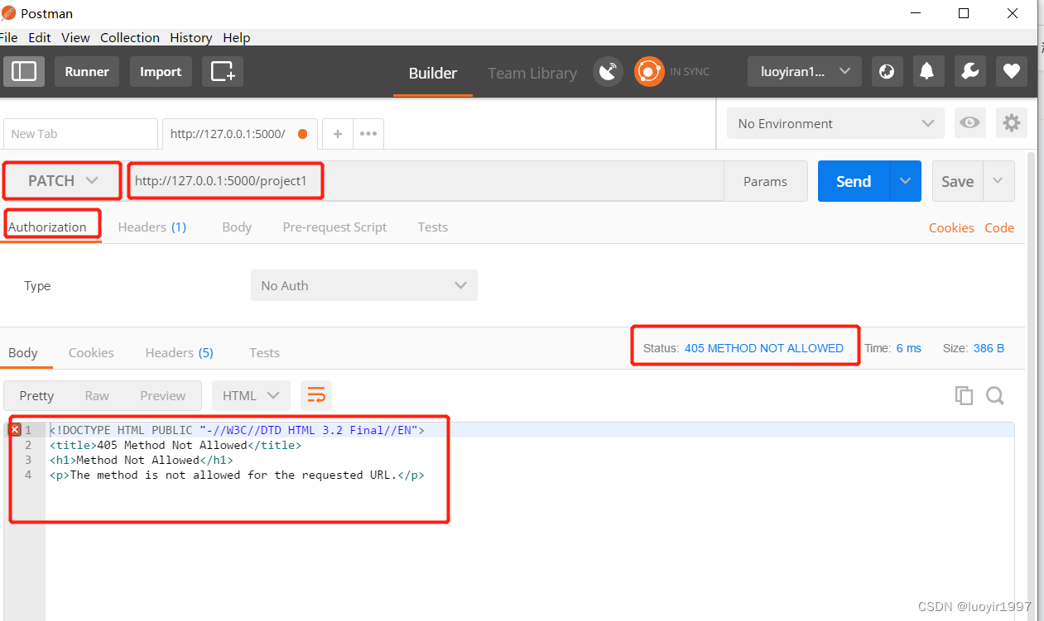This screenshot has height=621, width=1044.
Task: Add a new request tab
Action: (338, 134)
